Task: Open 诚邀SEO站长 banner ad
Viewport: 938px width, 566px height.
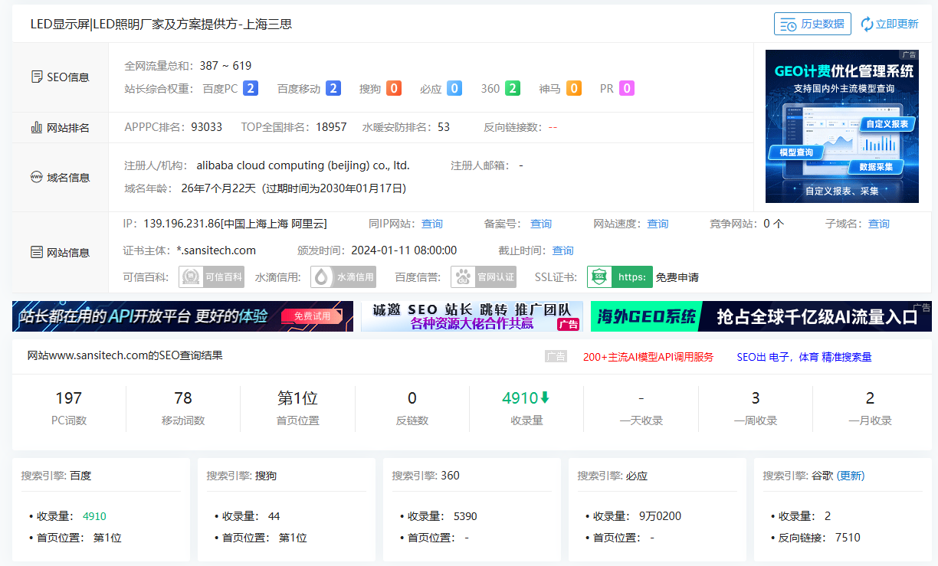Action: point(472,316)
